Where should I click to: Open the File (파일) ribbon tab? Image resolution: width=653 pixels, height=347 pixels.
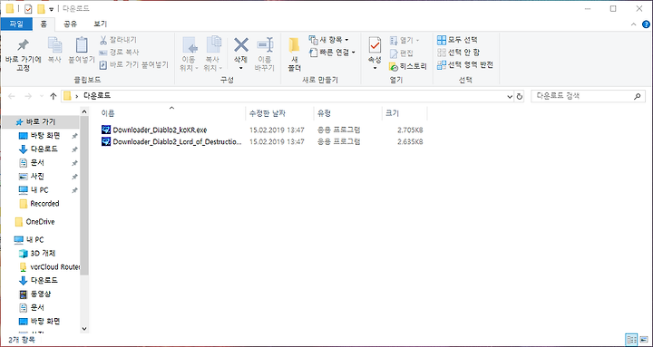(16, 24)
